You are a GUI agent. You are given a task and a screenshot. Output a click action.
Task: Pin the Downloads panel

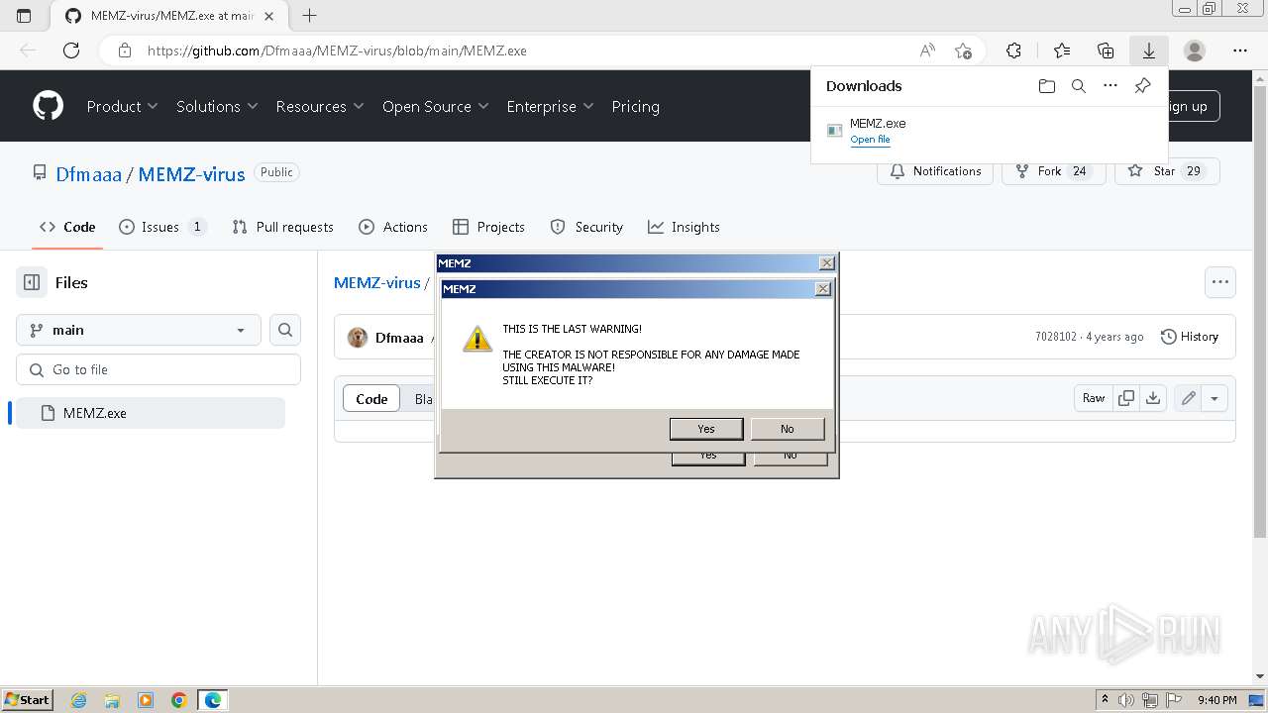pyautogui.click(x=1142, y=86)
